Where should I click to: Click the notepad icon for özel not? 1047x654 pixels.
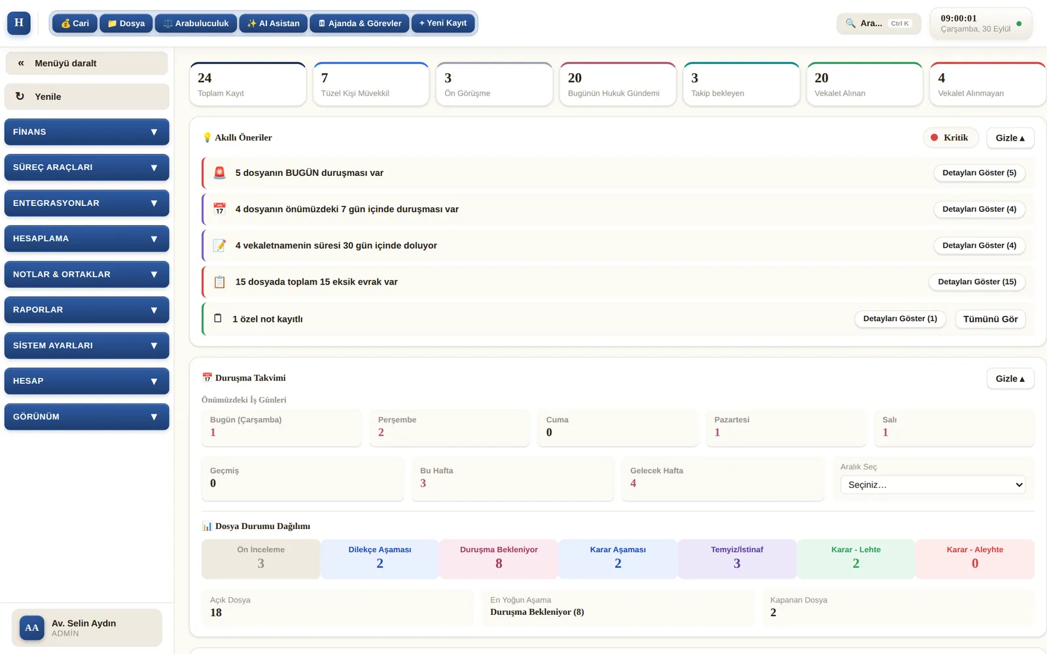218,318
